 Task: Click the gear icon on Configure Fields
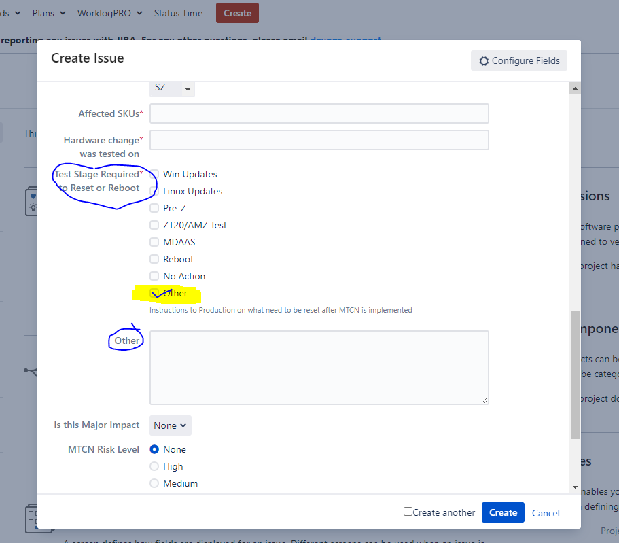484,60
